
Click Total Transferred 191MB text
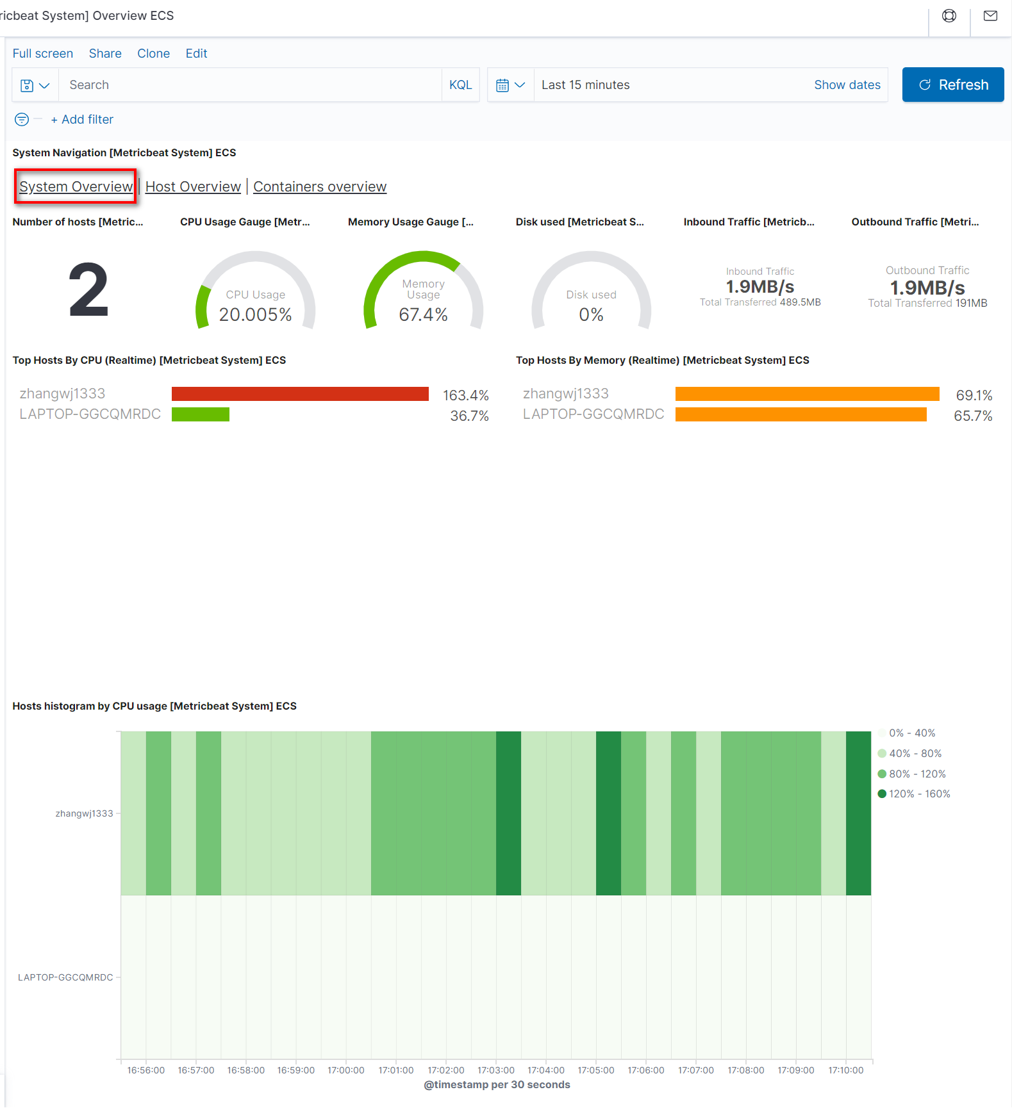(x=927, y=304)
